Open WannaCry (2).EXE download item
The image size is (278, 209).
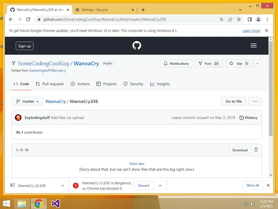pos(32,186)
